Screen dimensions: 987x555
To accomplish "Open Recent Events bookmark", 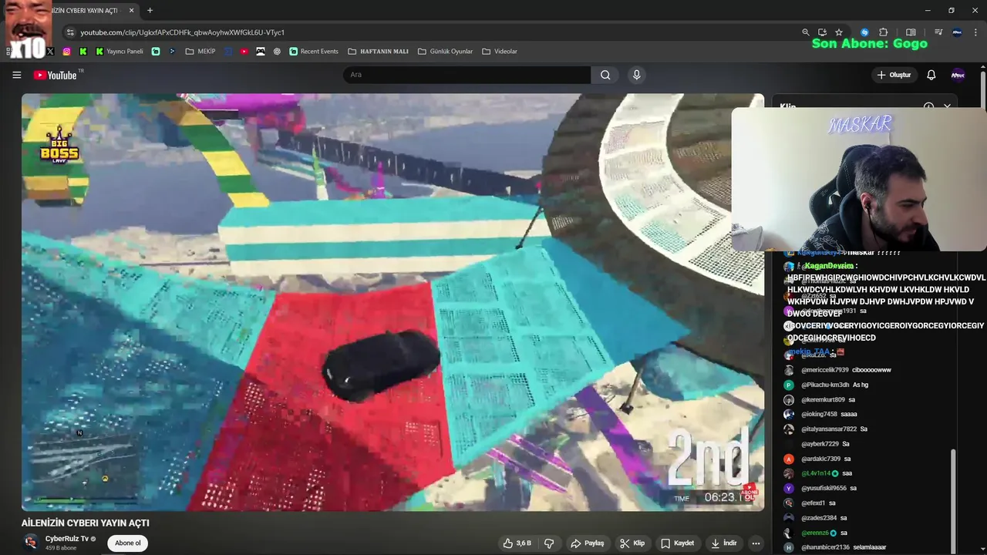I will (314, 52).
